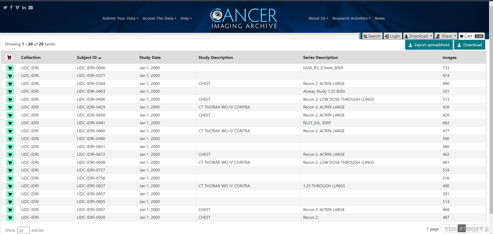The image size is (493, 234).
Task: Click the teal Download button
Action: coord(470,45)
